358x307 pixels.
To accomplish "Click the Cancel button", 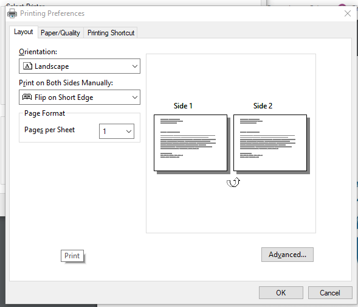I will (330, 292).
